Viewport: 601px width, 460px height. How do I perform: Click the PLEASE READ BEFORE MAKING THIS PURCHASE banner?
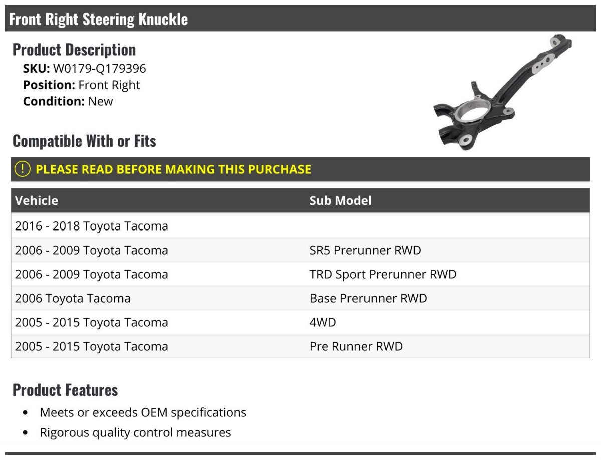tap(300, 169)
